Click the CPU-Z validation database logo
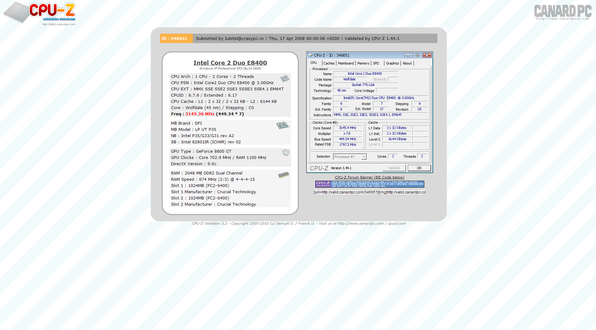596x330 pixels. [x=40, y=13]
